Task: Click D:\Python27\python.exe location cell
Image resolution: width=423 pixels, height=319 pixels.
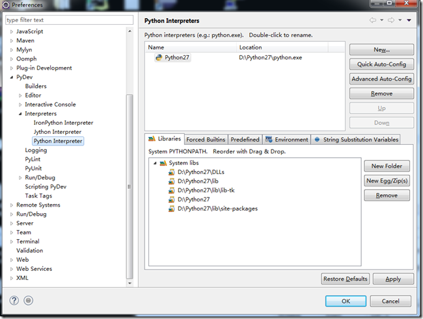Action: click(x=270, y=57)
